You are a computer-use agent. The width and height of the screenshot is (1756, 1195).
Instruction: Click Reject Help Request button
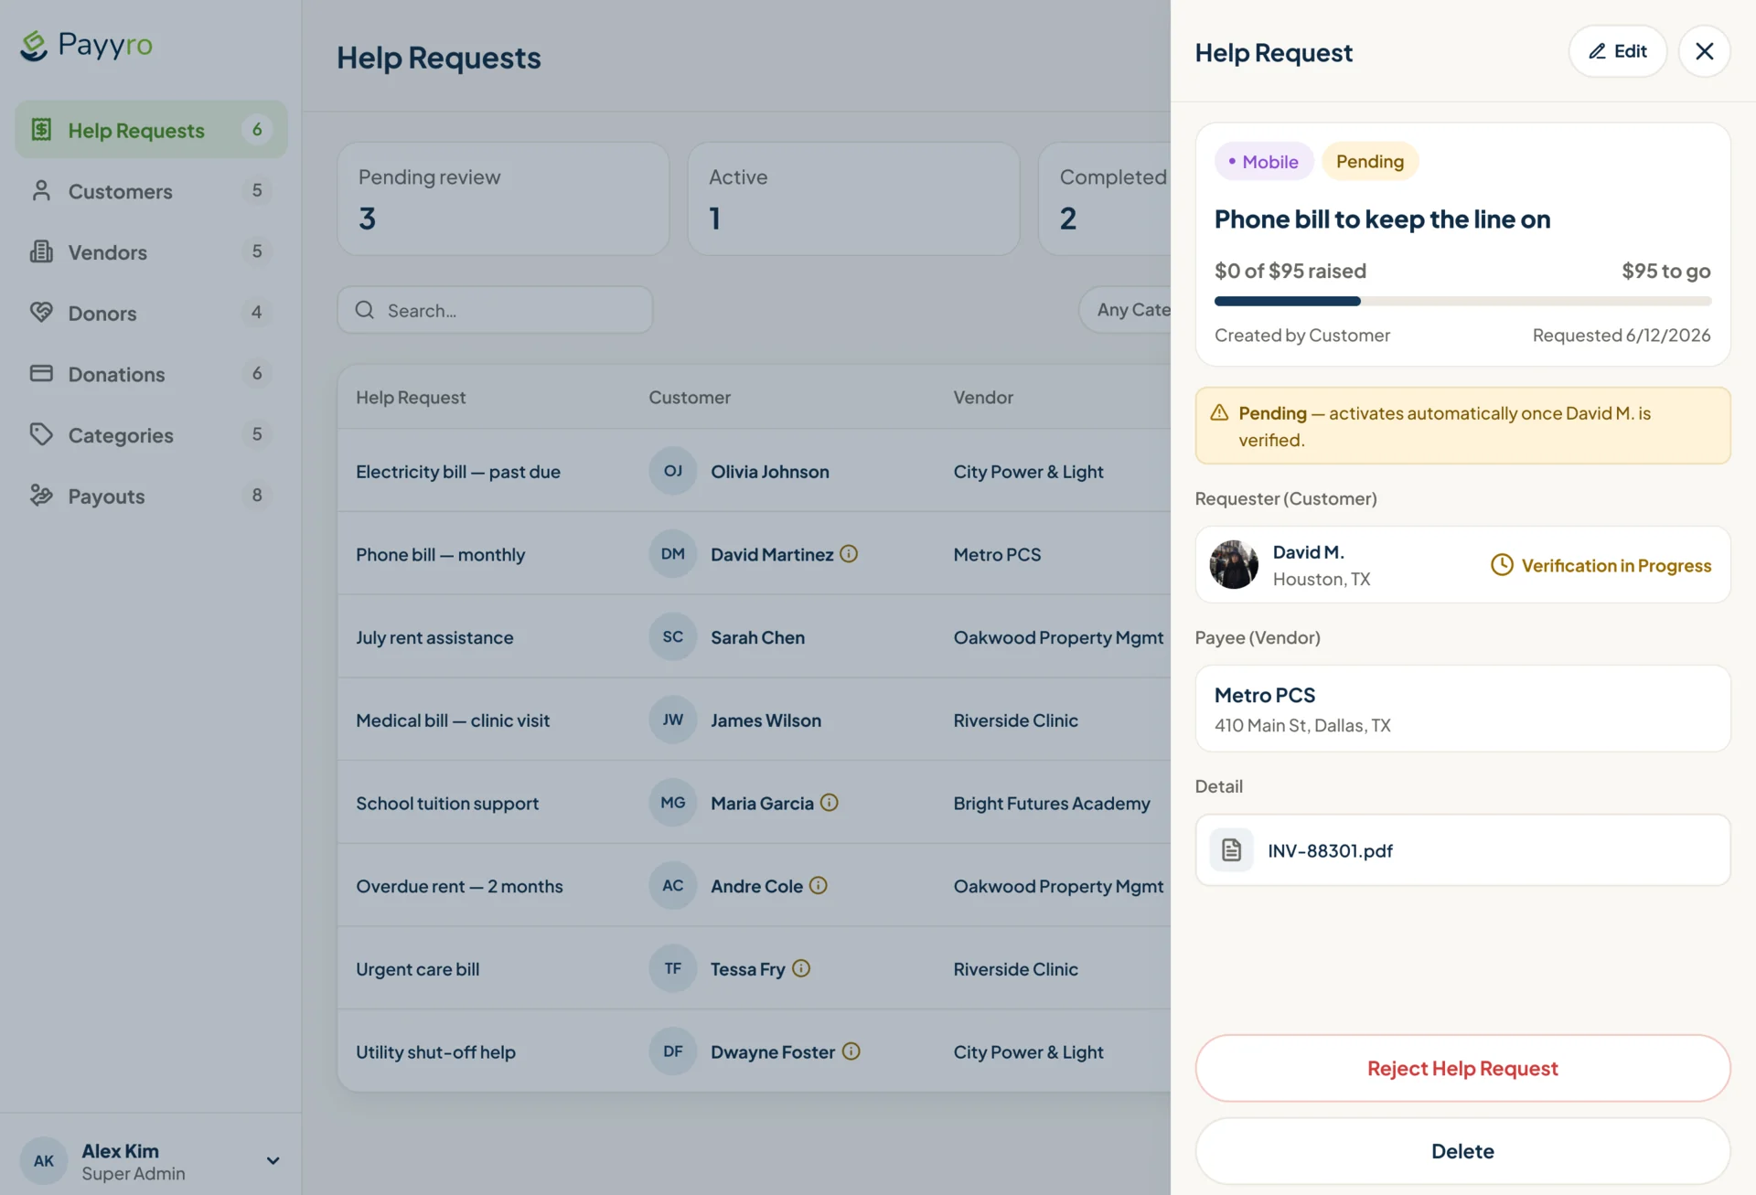(1462, 1068)
